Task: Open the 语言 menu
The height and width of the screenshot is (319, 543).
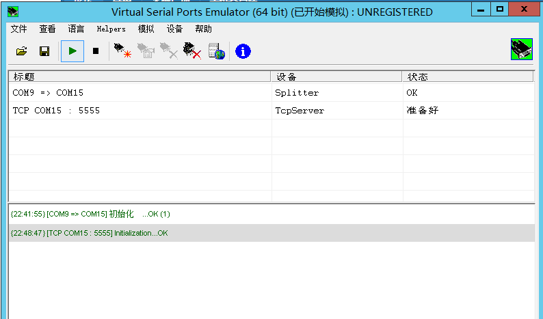Action: click(76, 29)
